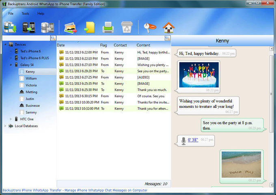The height and width of the screenshot is (195, 276).
Task: Collapse the Galaxy S4 node
Action: pyautogui.click(x=11, y=65)
